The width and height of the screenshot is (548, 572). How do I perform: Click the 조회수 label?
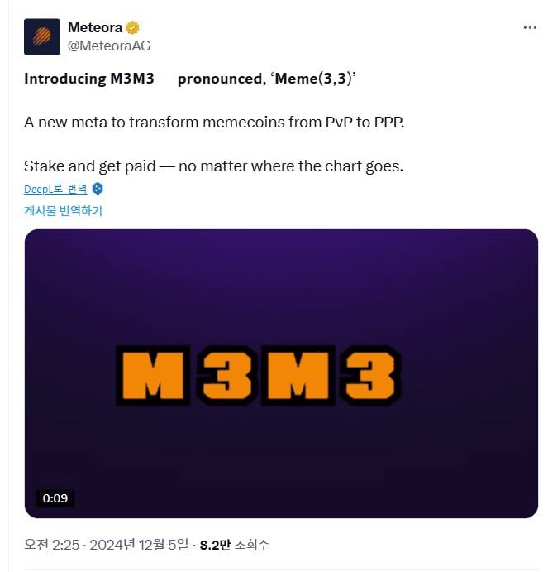point(251,545)
